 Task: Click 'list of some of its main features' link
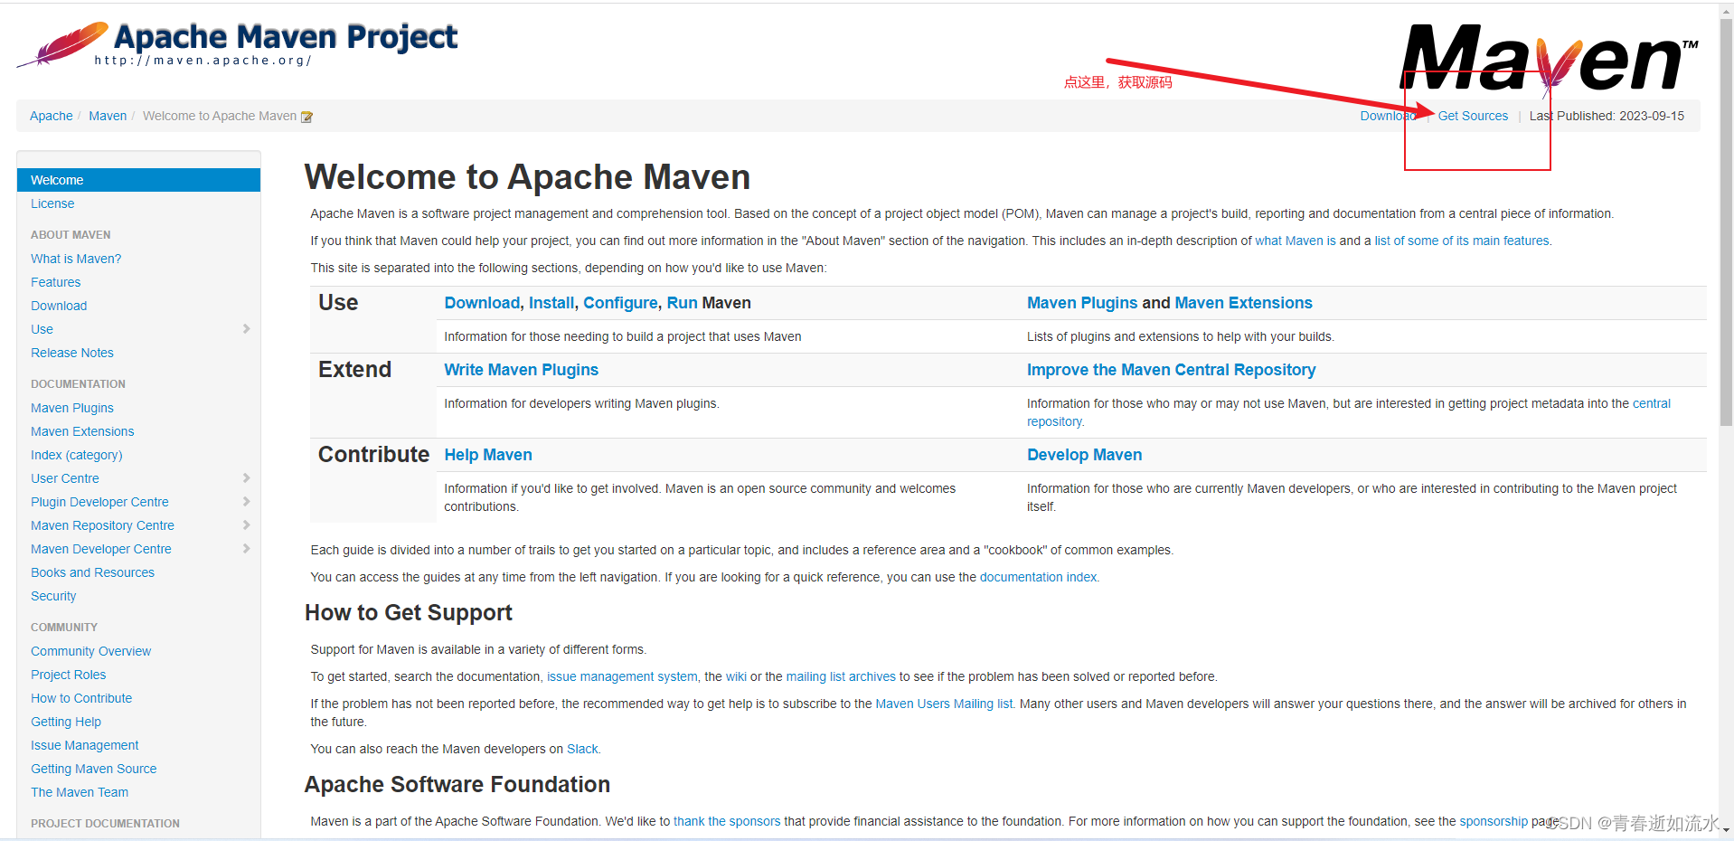tap(1462, 241)
